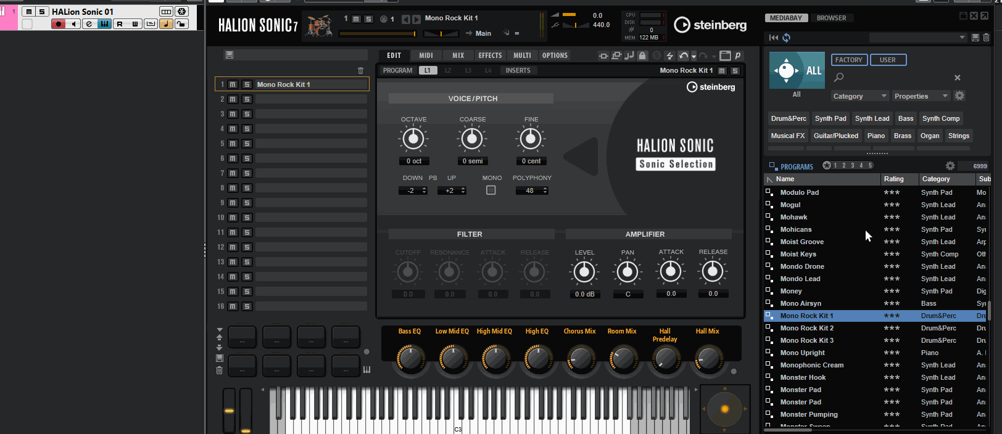
Task: Filter by Synth Lead category
Action: coord(872,118)
